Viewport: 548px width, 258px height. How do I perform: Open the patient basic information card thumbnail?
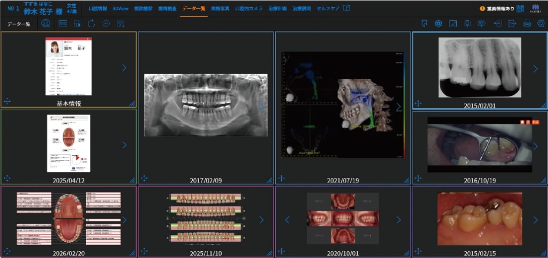[x=68, y=66]
